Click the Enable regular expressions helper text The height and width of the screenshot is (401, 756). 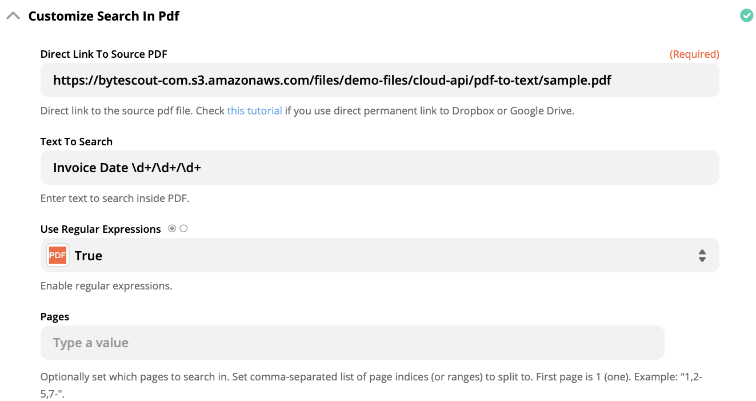pyautogui.click(x=106, y=285)
